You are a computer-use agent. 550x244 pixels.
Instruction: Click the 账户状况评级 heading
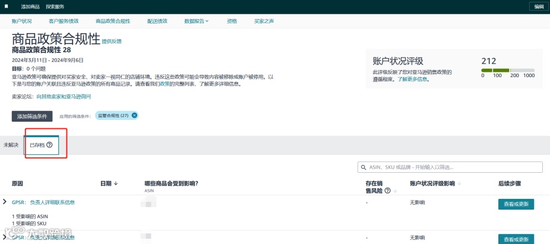(398, 61)
